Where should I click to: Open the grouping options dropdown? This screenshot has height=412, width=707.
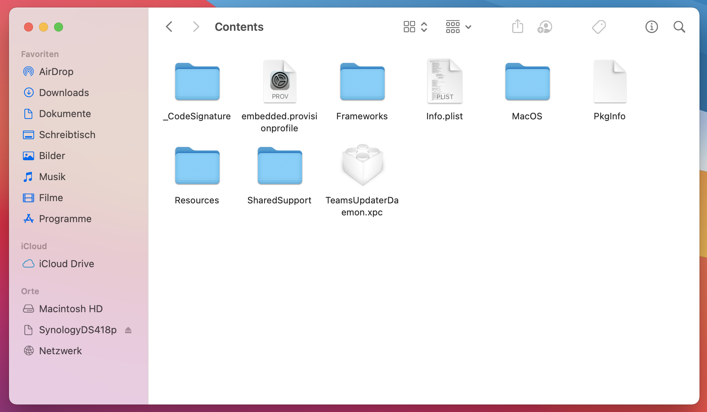coord(458,27)
